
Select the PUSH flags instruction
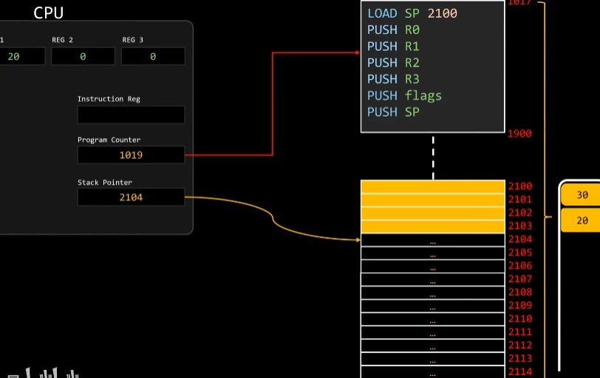404,95
